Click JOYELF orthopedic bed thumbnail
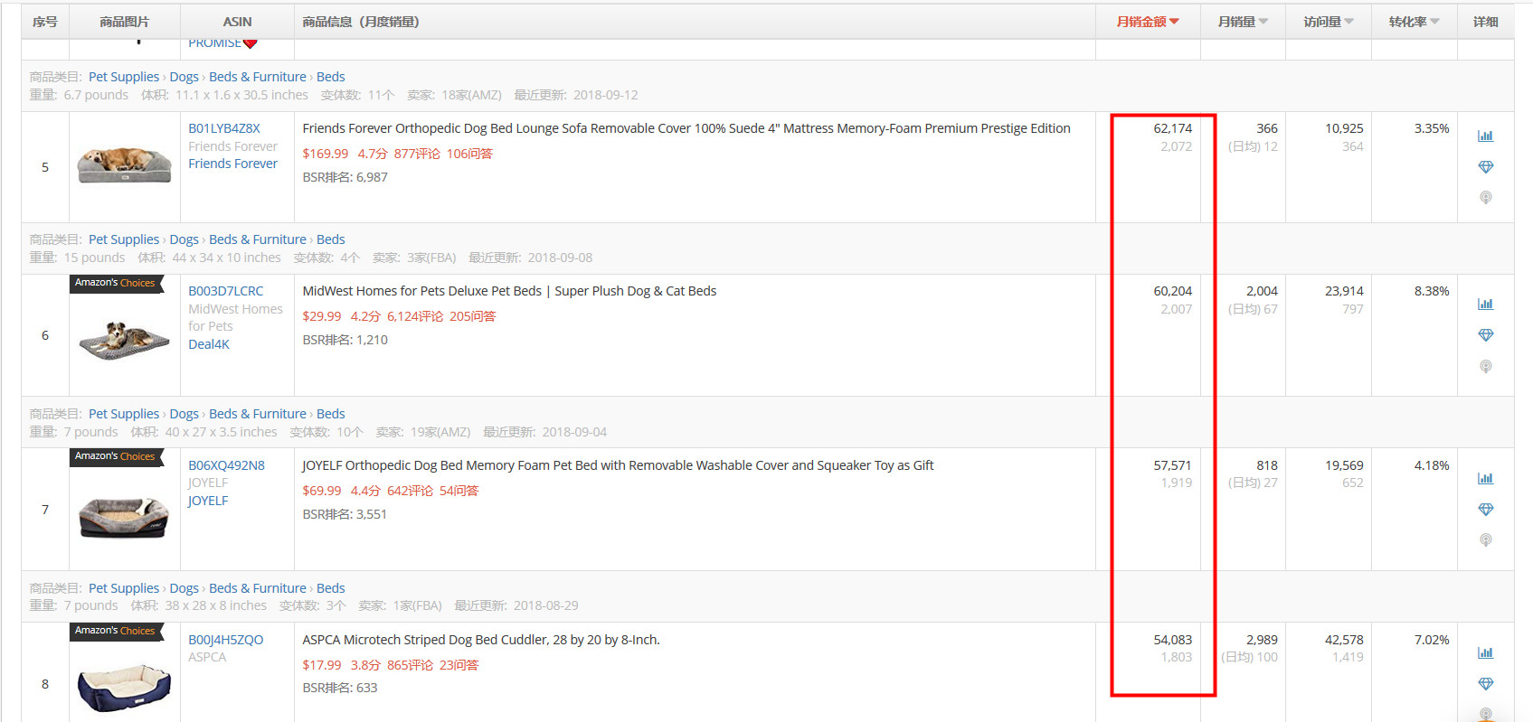This screenshot has height=722, width=1533. click(x=124, y=516)
